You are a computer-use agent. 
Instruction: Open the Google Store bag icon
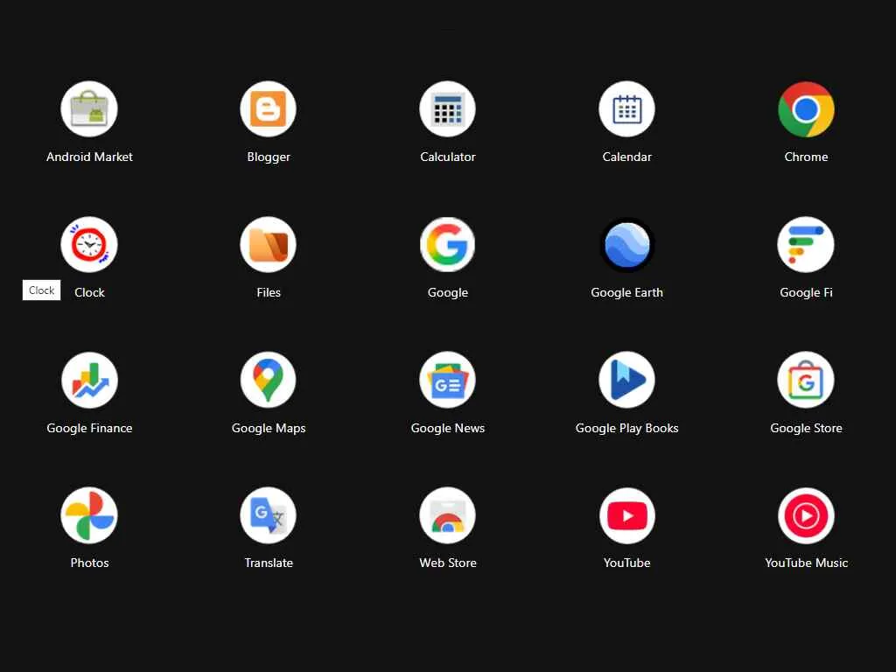(806, 380)
